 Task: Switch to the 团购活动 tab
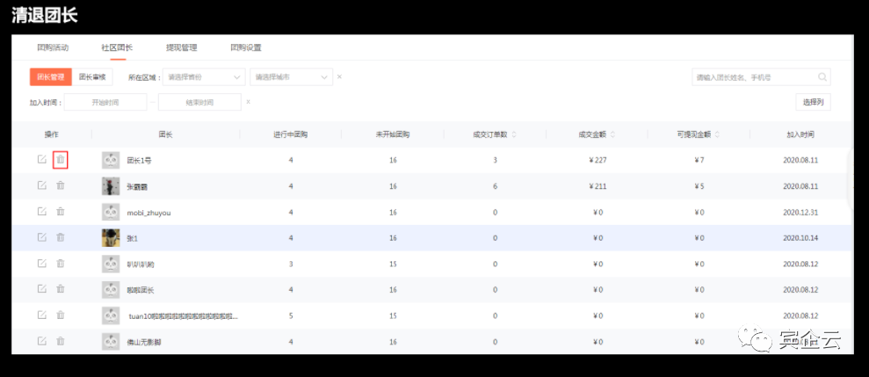click(53, 47)
